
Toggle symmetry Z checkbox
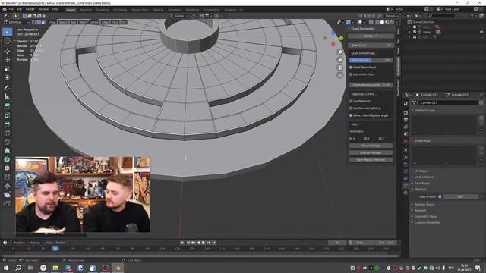(x=380, y=138)
